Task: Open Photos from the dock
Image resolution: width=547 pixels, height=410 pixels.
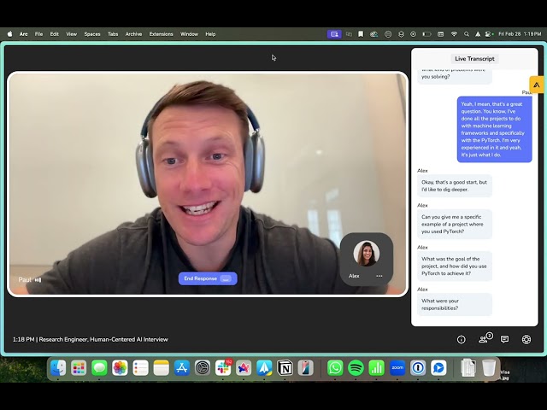Action: 120,368
